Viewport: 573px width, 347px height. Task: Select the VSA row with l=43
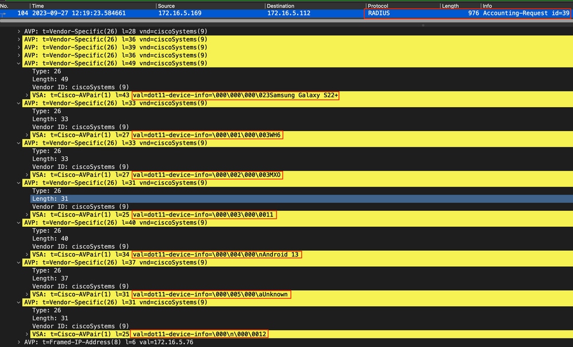tap(302, 95)
